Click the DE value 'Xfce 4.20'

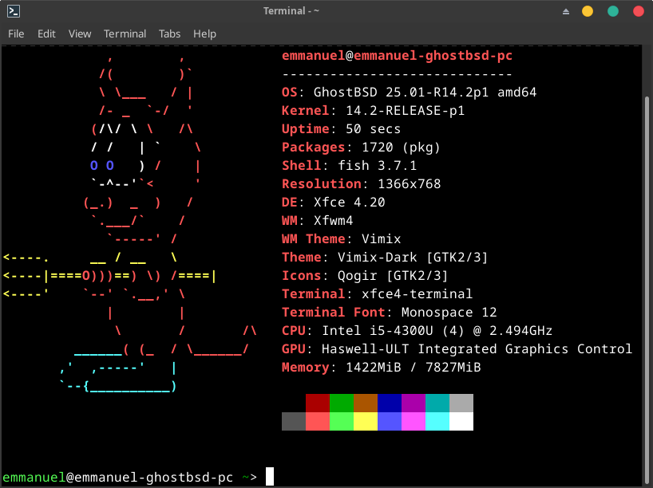(349, 203)
